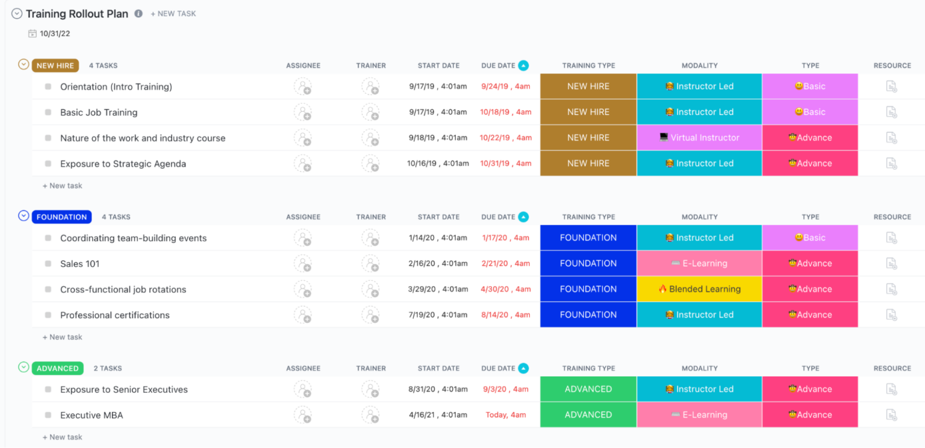This screenshot has height=448, width=925.
Task: Add a trainer to Cross-functional job rotations
Action: coord(371,289)
